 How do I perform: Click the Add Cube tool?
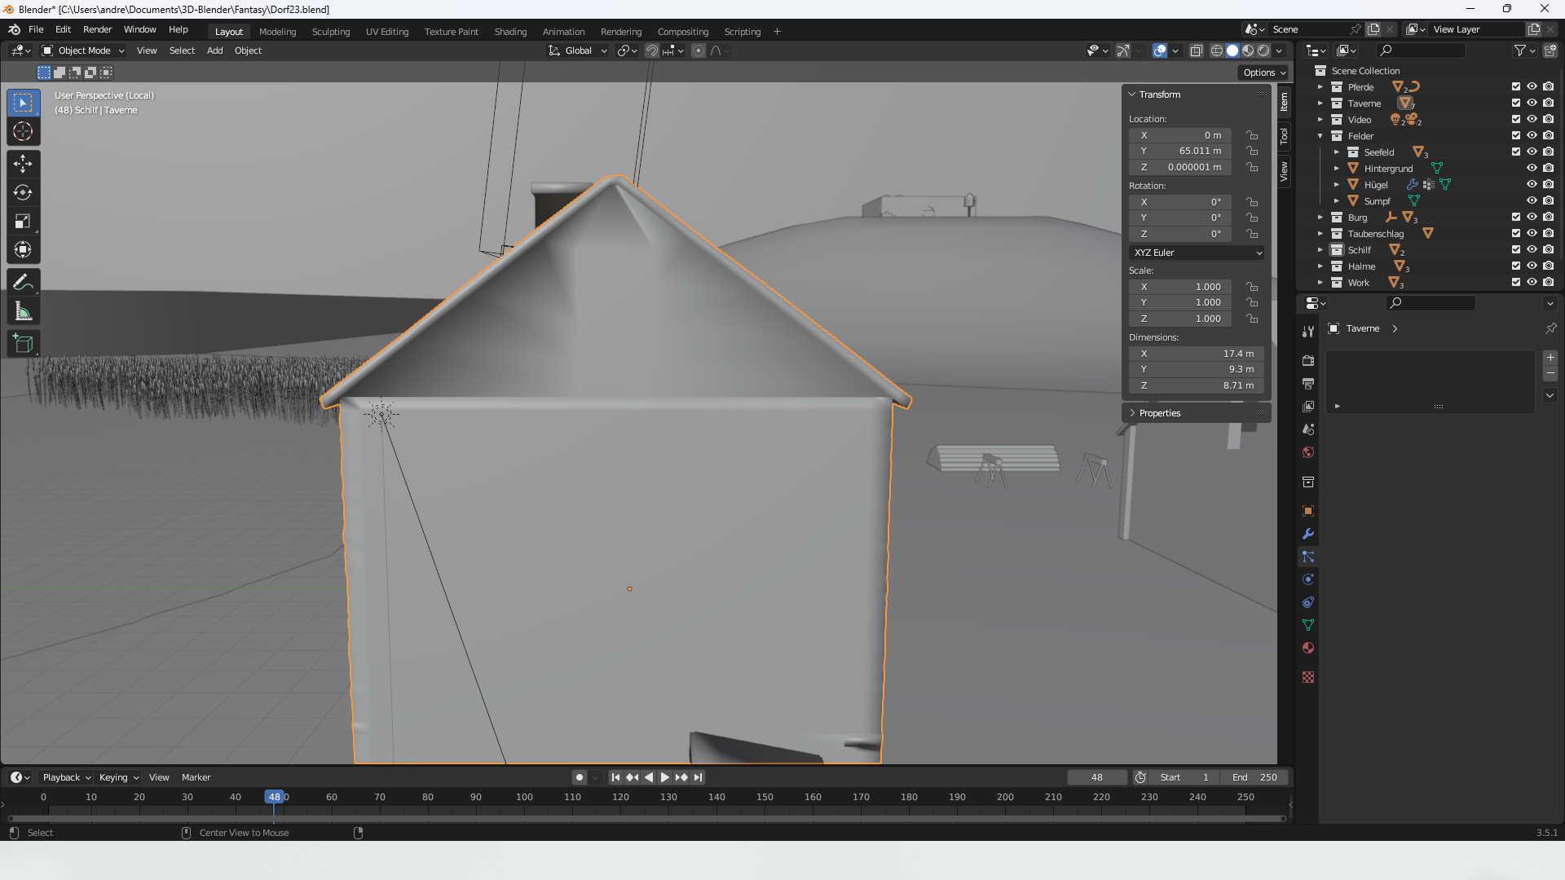click(x=23, y=344)
